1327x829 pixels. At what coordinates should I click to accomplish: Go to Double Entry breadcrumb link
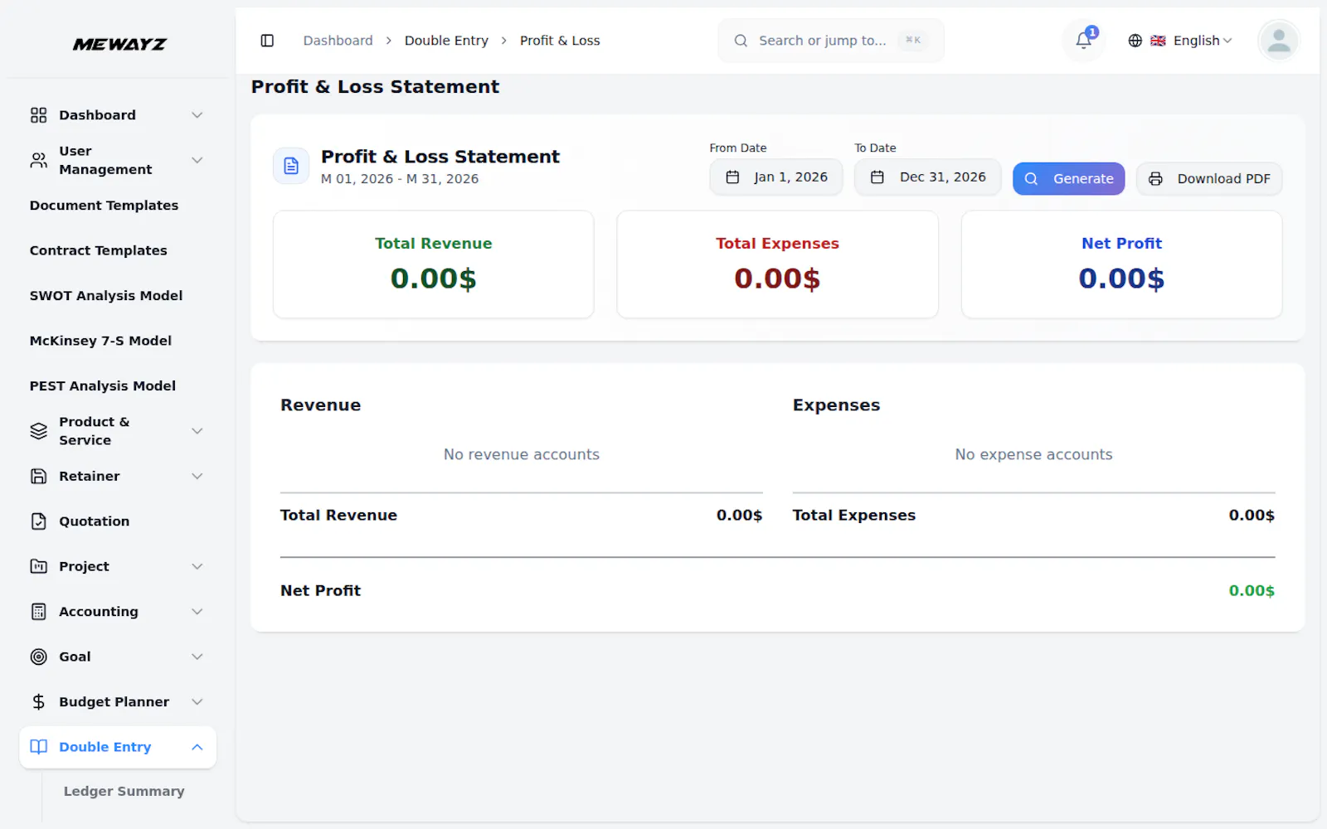446,41
